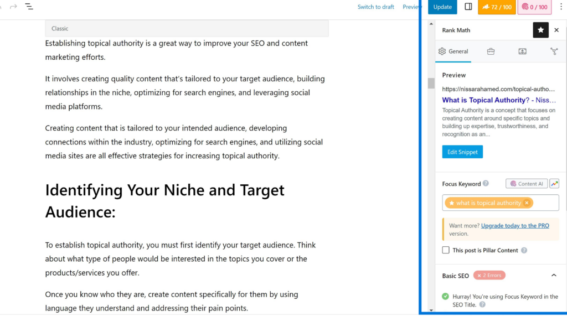
Task: Click paragraph starting 'To establish topical authority'
Action: [181, 259]
